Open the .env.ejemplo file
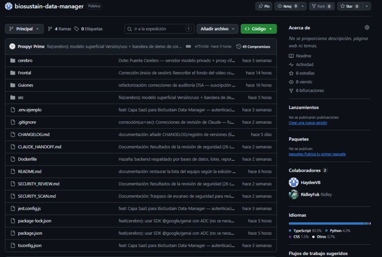Viewport: 382px width, 257px height. point(30,110)
